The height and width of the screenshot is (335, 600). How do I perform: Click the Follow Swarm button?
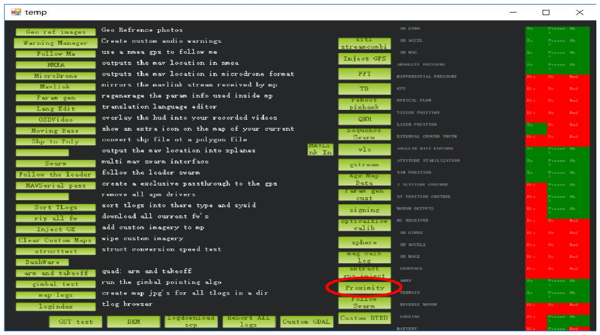tap(364, 303)
